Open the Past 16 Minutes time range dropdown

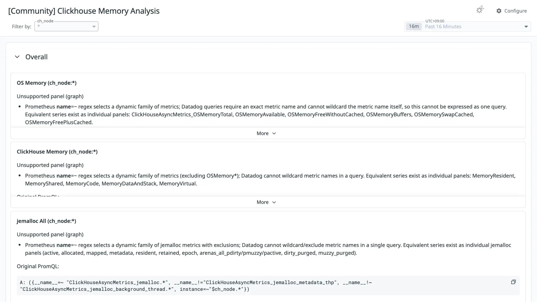(x=468, y=27)
